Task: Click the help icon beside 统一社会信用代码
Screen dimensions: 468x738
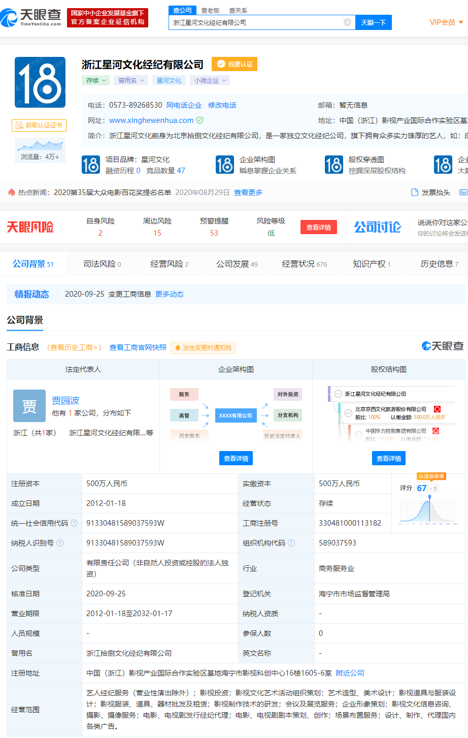Action: point(75,523)
